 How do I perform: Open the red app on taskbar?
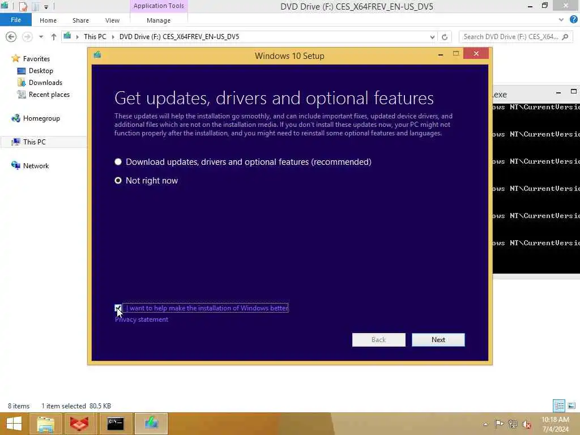click(x=79, y=424)
